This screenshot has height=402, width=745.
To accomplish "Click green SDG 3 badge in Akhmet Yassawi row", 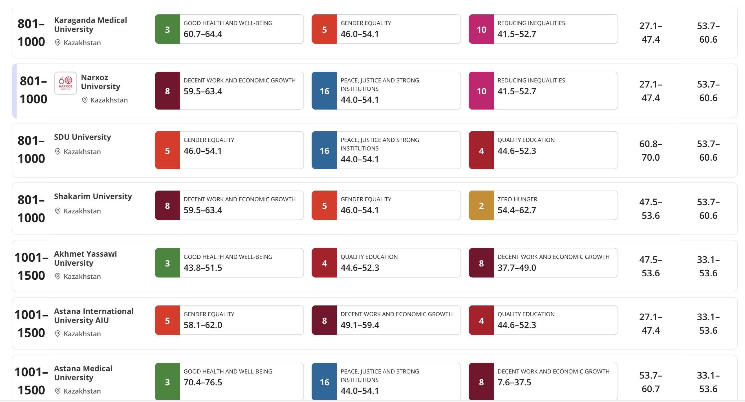I will [x=167, y=263].
